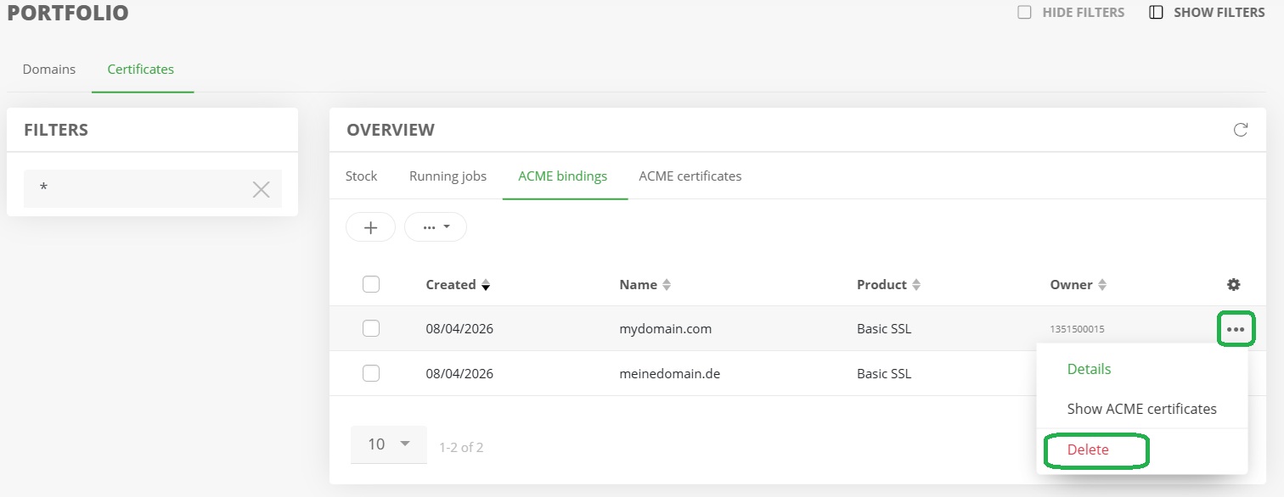Click Basic SSL in meinedomain.de row
The image size is (1284, 497).
click(x=884, y=373)
